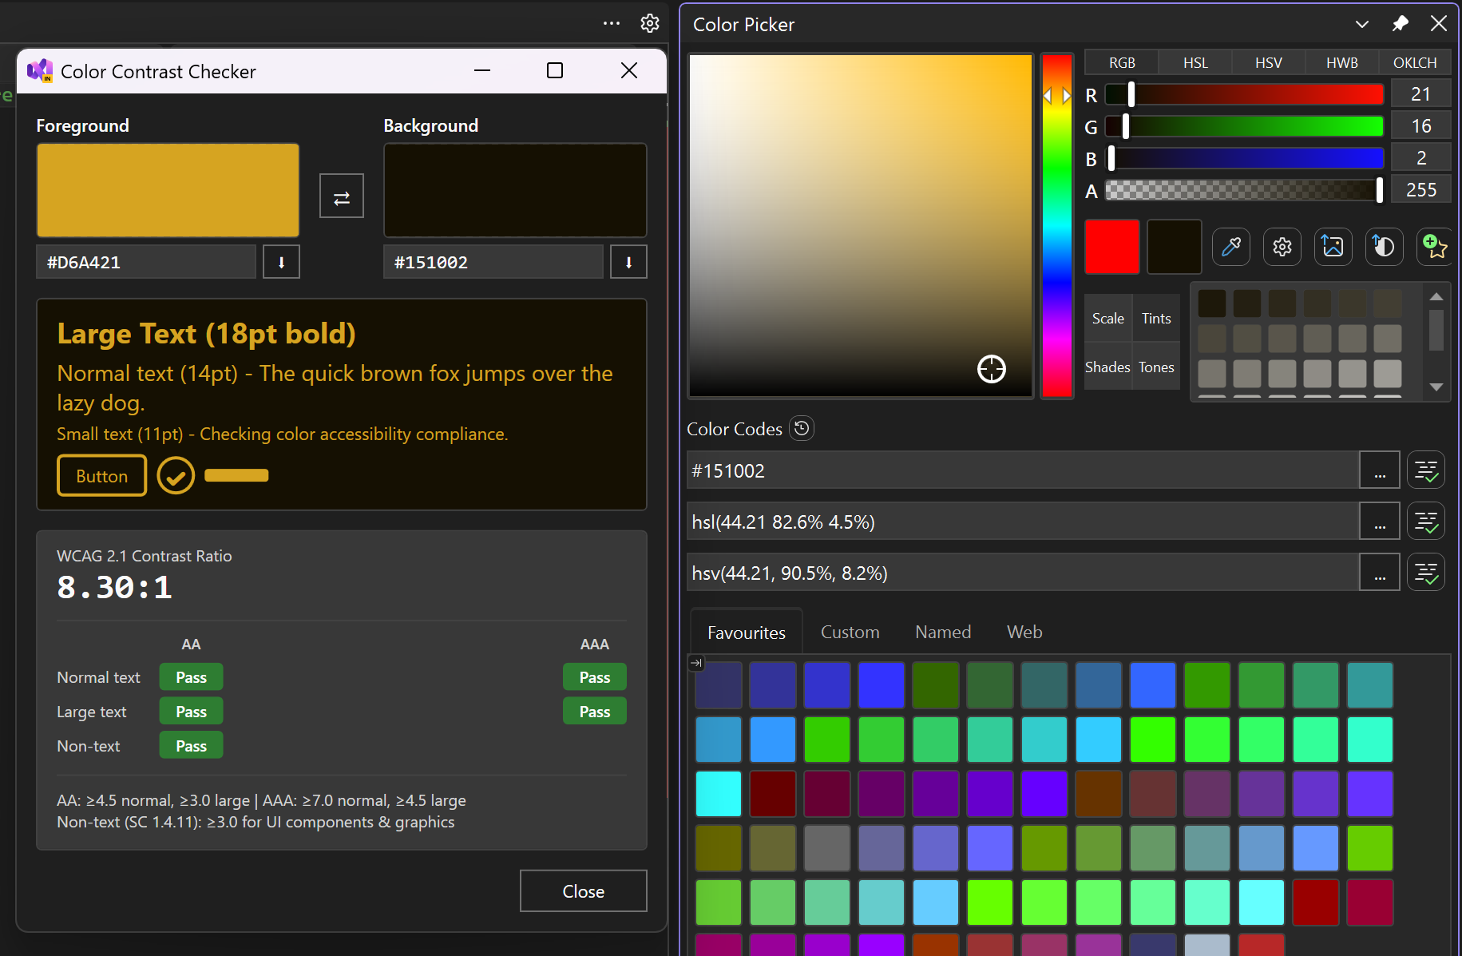The image size is (1462, 956).
Task: Select the Tints palette mode
Action: click(1155, 319)
